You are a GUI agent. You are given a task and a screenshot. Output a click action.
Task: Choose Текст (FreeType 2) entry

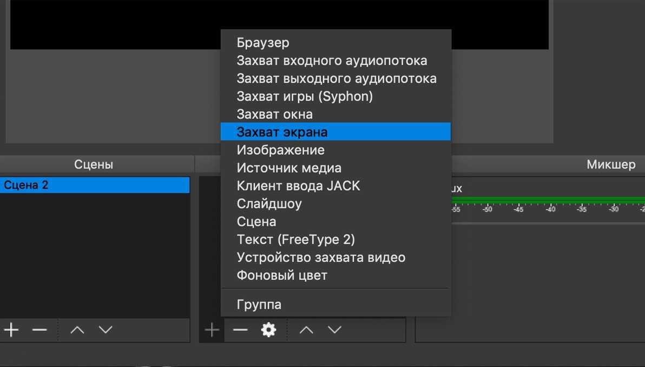tap(295, 239)
